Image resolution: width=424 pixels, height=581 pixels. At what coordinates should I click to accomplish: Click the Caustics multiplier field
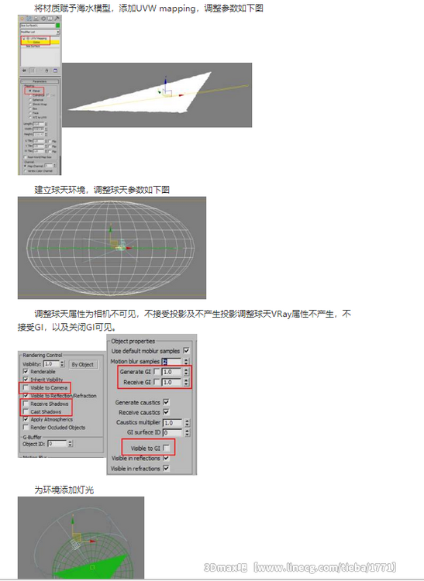point(173,422)
